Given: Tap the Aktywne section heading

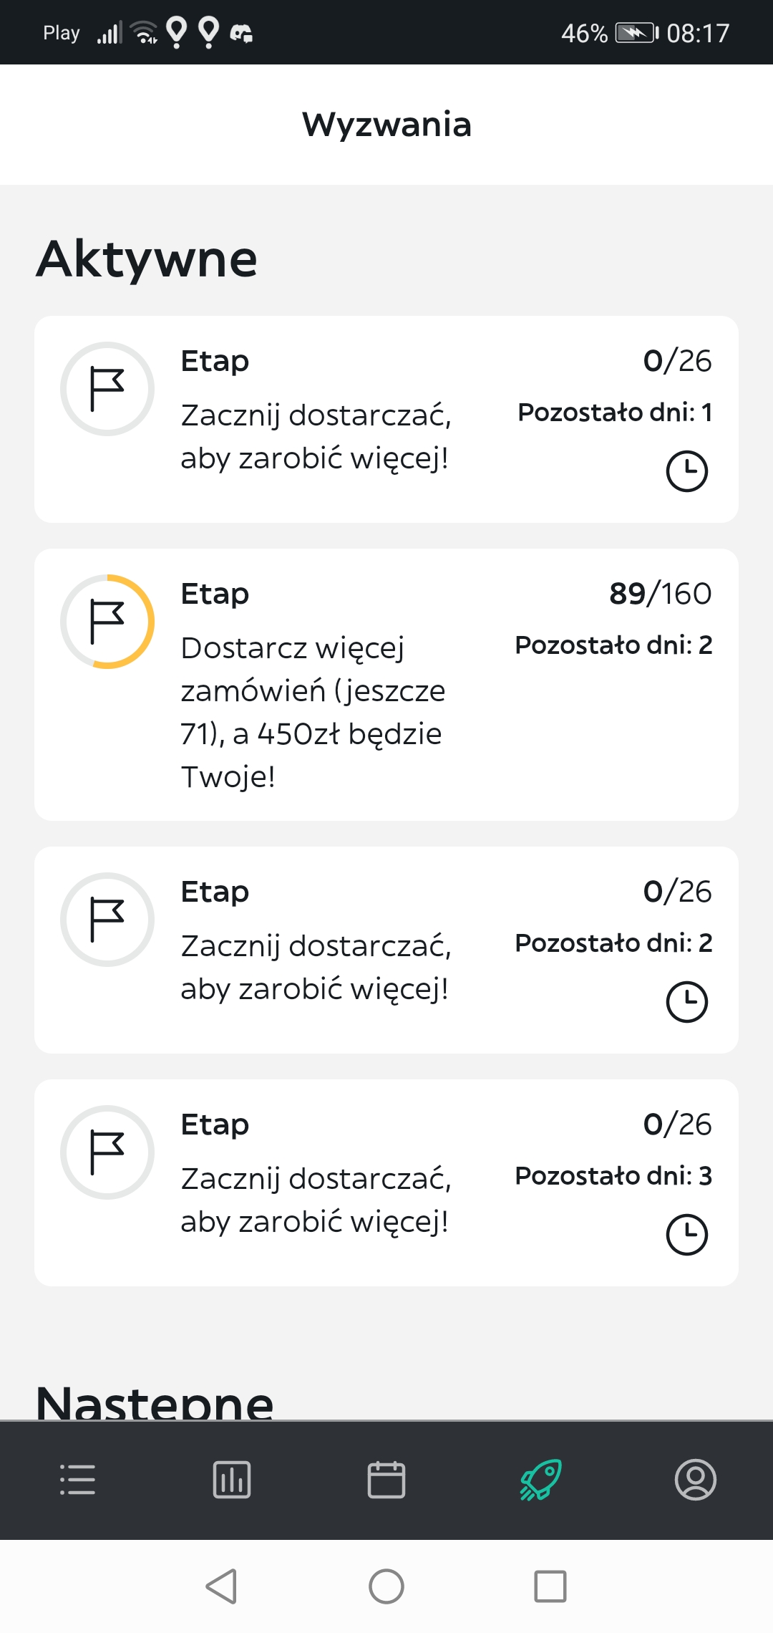Looking at the screenshot, I should pos(147,259).
